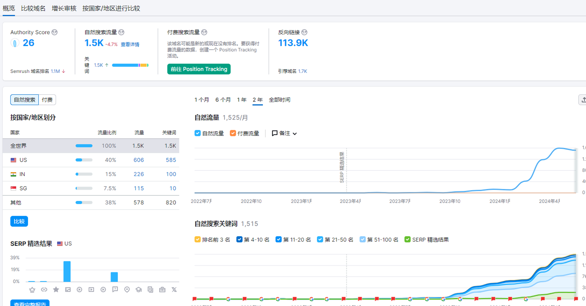This screenshot has height=306, width=586.
Task: Uncheck the 自然流量 checkbox
Action: point(198,133)
